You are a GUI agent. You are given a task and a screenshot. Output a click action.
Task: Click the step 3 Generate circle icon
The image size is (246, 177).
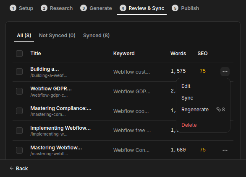(84, 8)
